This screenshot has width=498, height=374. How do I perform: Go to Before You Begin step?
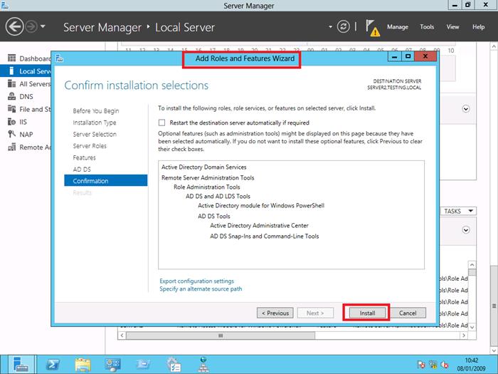coord(96,110)
